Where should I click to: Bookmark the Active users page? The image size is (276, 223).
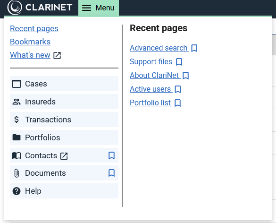(x=178, y=89)
